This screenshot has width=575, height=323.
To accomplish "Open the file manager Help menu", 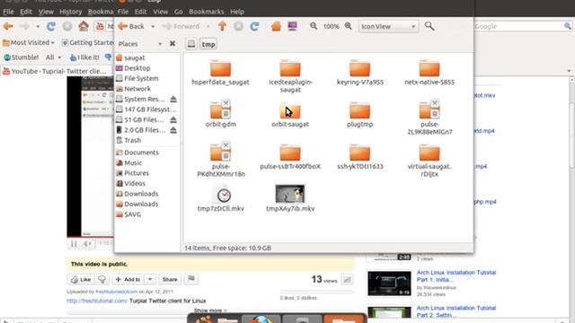I will tap(237, 12).
